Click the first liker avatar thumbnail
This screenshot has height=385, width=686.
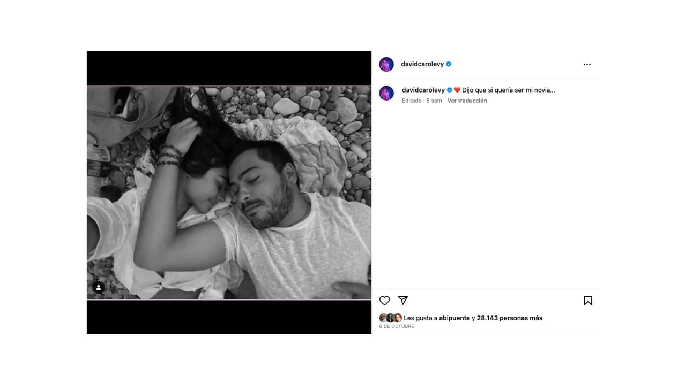(x=383, y=318)
